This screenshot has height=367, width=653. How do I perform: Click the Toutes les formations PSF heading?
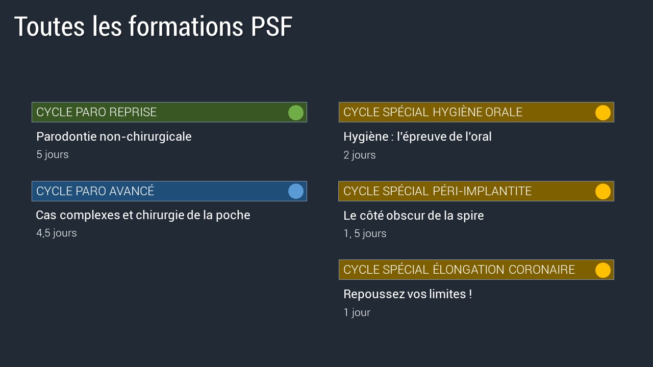point(153,27)
